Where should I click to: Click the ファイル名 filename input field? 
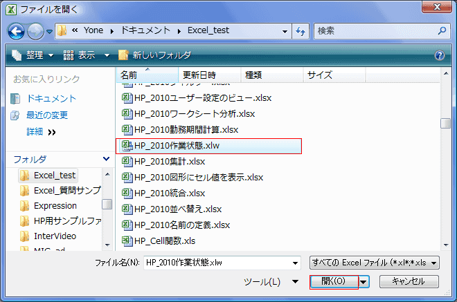(222, 263)
